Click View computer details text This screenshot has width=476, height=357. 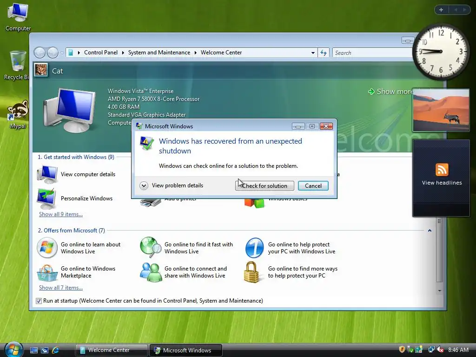[x=88, y=174]
